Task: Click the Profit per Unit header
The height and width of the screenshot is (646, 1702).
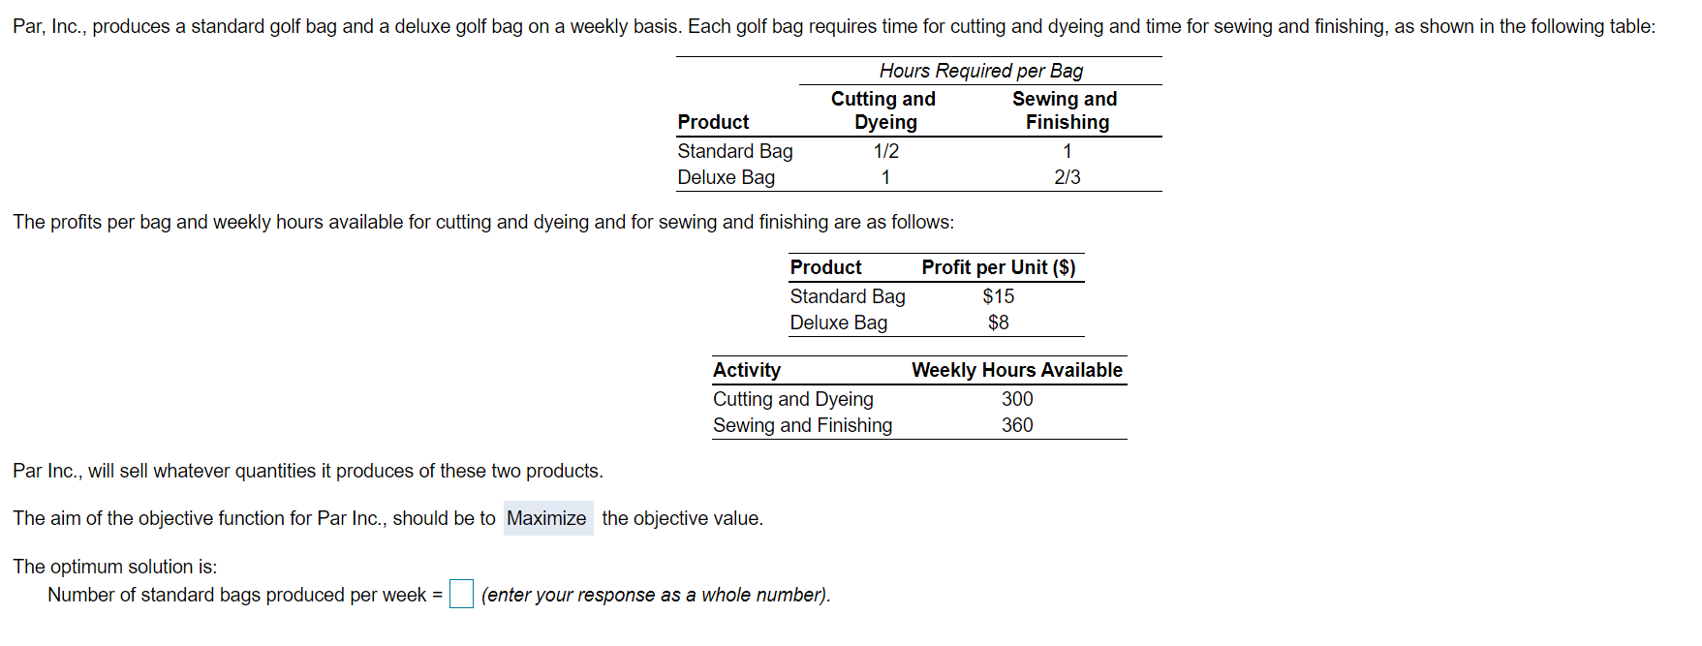Action: pyautogui.click(x=999, y=266)
